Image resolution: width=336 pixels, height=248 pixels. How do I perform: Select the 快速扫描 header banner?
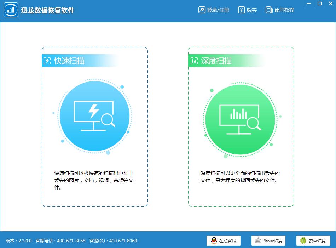pyautogui.click(x=80, y=61)
